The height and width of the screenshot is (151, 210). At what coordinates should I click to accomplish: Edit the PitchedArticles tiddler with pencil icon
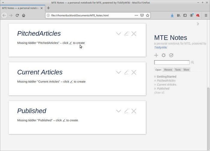pyautogui.click(x=126, y=34)
